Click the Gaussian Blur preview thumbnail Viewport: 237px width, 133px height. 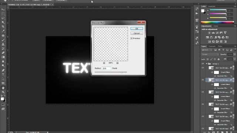pyautogui.click(x=111, y=44)
